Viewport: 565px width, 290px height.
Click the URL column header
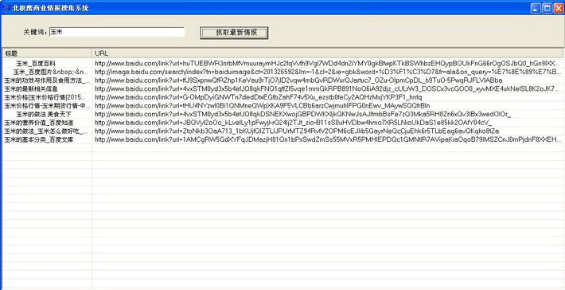(x=328, y=53)
